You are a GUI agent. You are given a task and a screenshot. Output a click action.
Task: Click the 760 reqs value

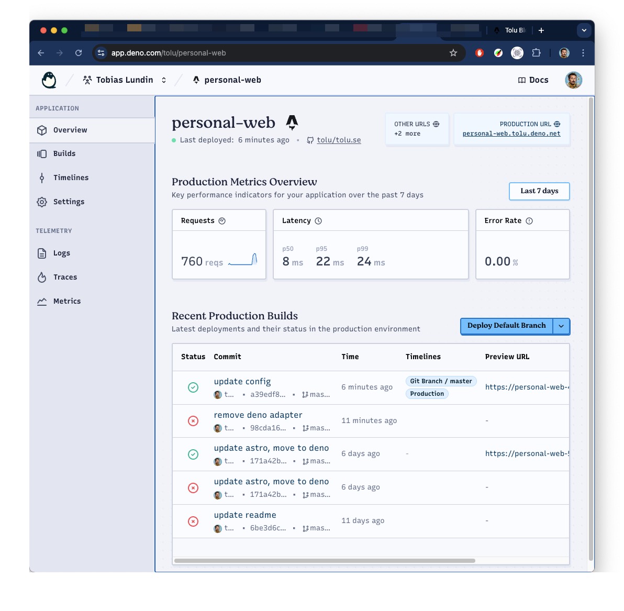[x=202, y=261]
